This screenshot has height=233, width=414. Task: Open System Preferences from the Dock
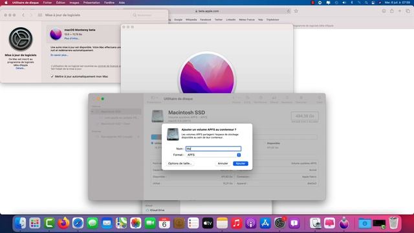[x=279, y=223]
